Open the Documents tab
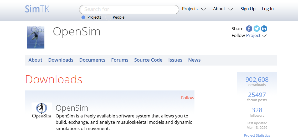298x140 pixels. coord(92,60)
